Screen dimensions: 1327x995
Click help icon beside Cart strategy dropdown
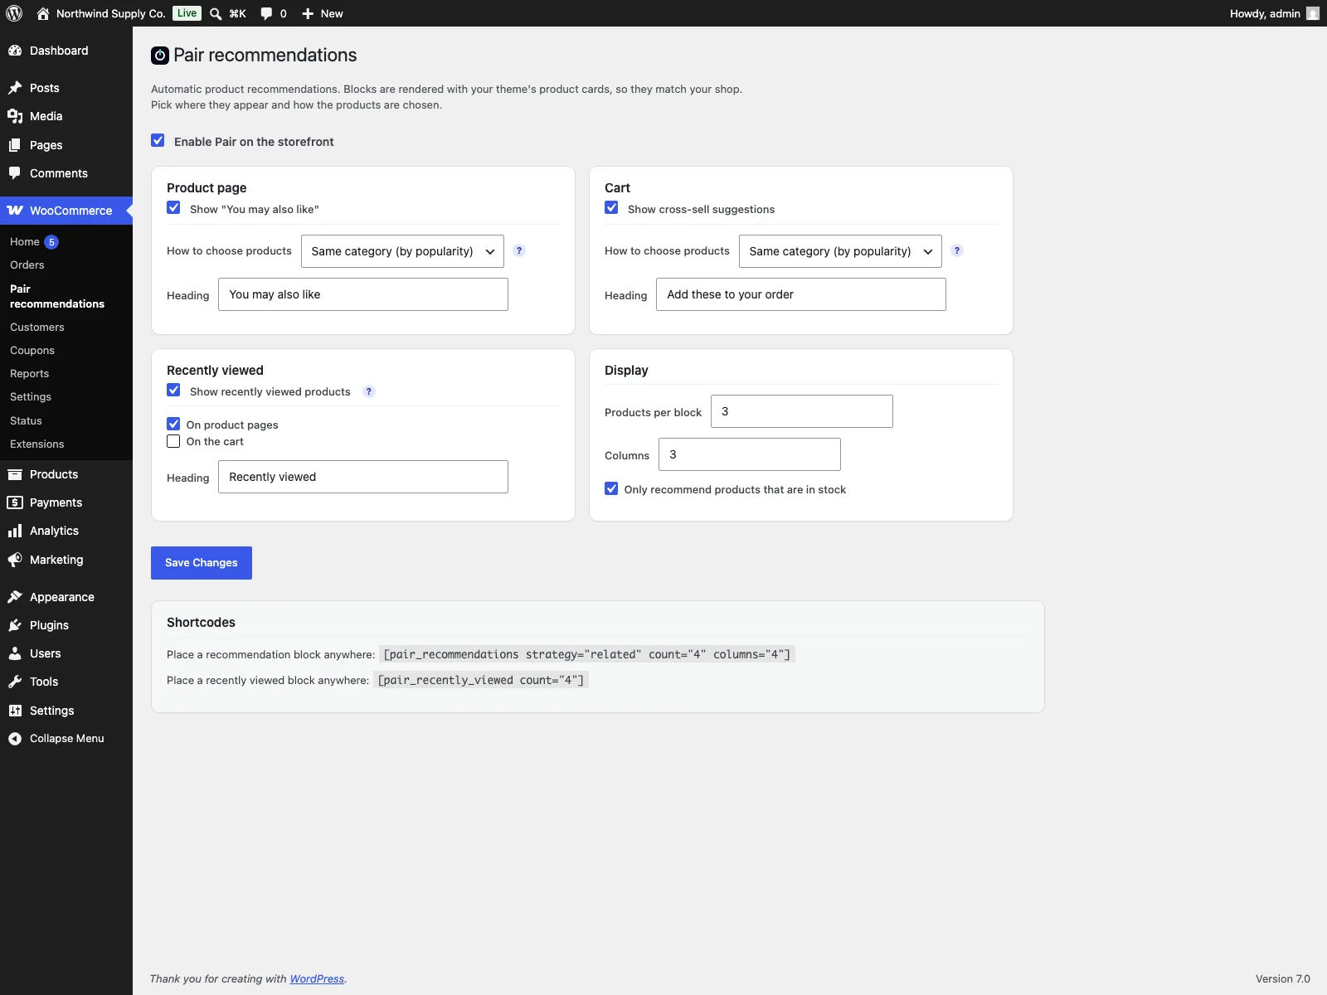[x=957, y=250]
